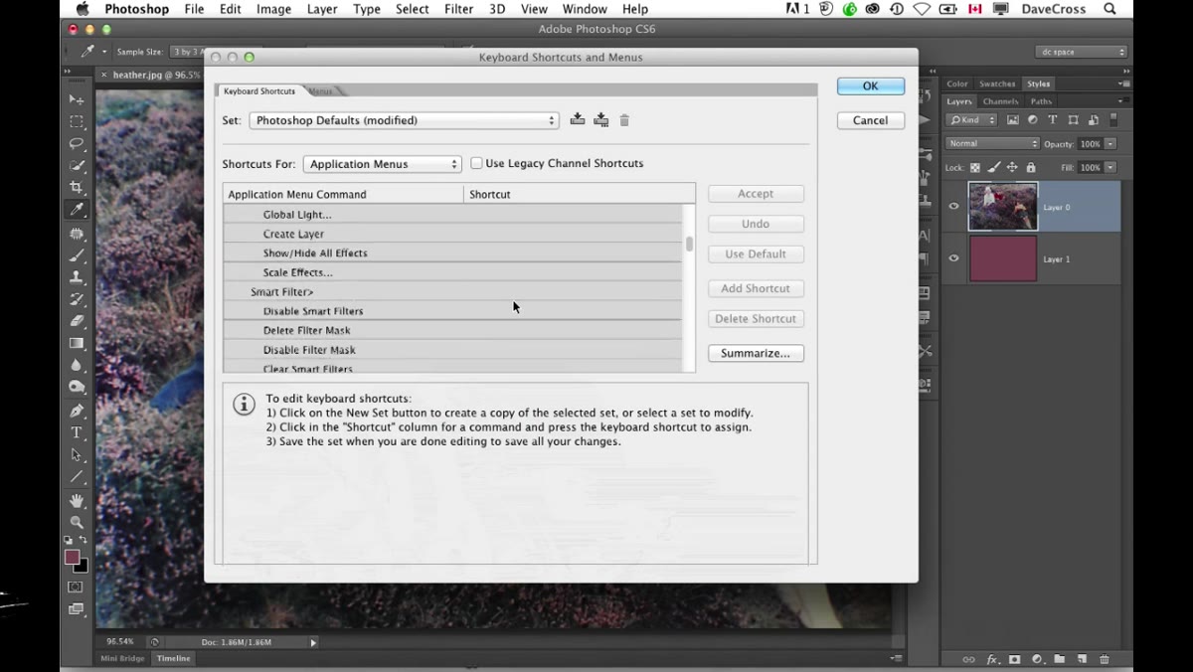The height and width of the screenshot is (672, 1193).
Task: Click Add layer mask icon
Action: [1015, 659]
